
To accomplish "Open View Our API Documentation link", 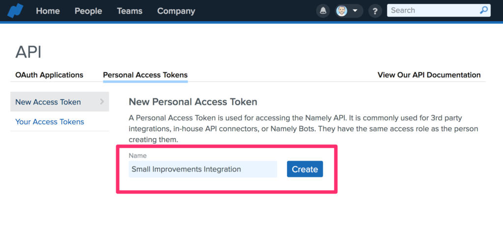I will point(429,75).
